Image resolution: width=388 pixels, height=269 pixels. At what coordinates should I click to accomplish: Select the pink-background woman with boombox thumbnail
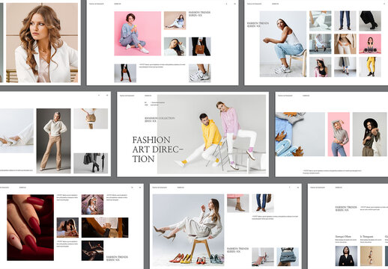370,44
